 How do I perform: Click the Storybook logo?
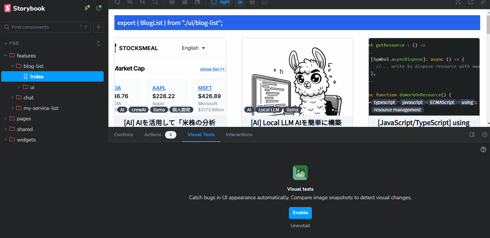pos(24,8)
